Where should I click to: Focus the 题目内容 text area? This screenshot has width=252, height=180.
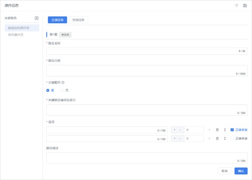147,70
